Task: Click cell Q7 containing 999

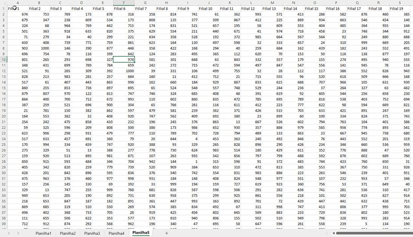Action: [357, 43]
